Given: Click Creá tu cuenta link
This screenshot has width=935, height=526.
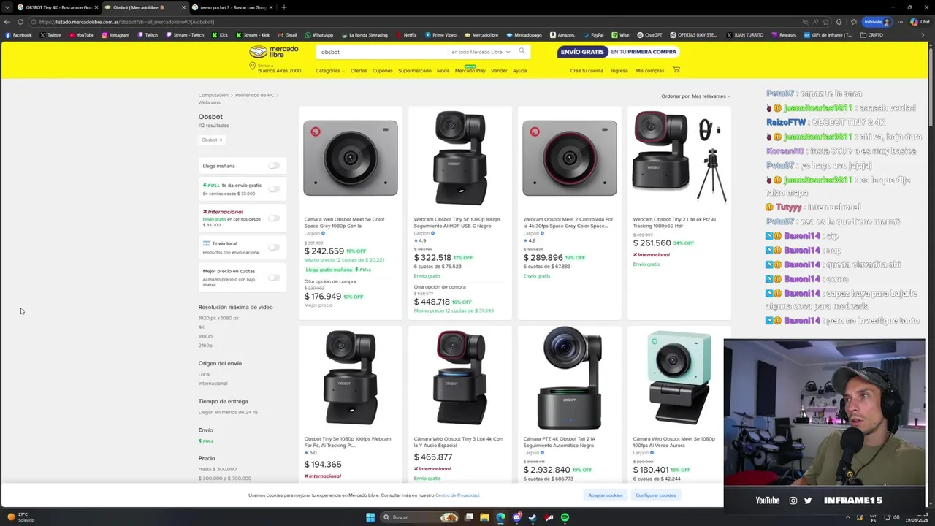Looking at the screenshot, I should click(587, 71).
